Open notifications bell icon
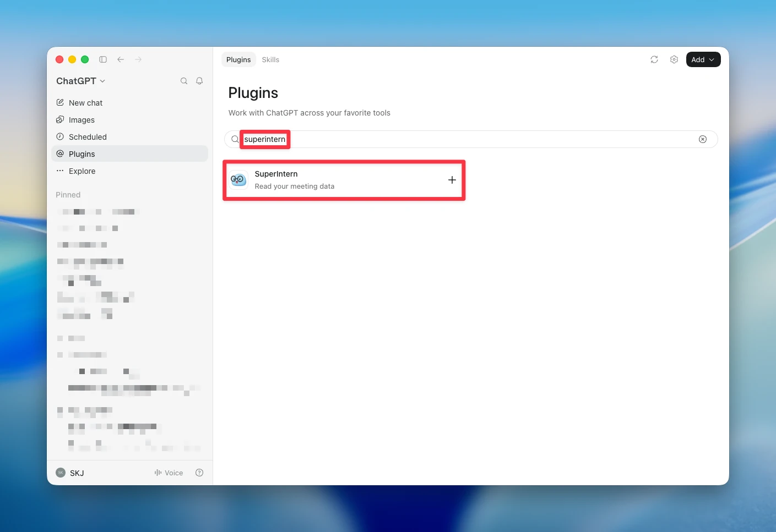Screen dimensions: 776x532 click(199, 81)
